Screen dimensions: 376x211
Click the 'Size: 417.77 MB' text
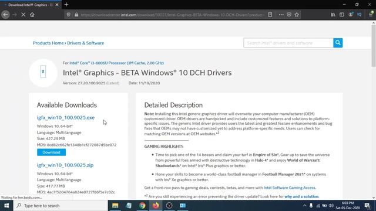click(51, 186)
